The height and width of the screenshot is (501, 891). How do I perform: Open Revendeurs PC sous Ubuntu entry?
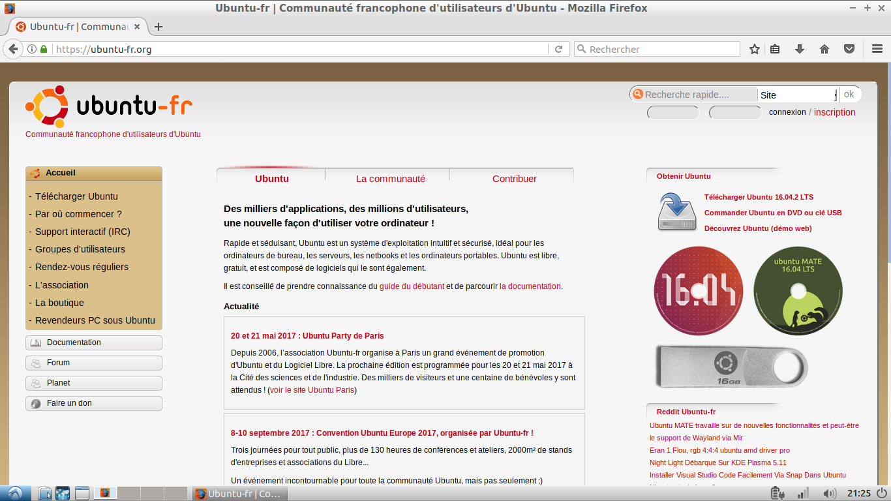95,320
